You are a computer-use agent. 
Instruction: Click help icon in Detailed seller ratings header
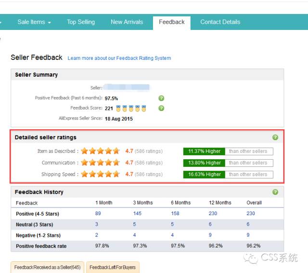pyautogui.click(x=275, y=137)
